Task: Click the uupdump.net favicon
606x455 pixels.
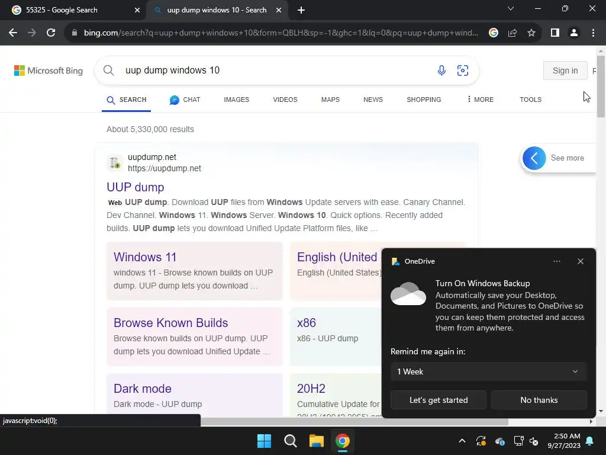Action: (x=114, y=162)
